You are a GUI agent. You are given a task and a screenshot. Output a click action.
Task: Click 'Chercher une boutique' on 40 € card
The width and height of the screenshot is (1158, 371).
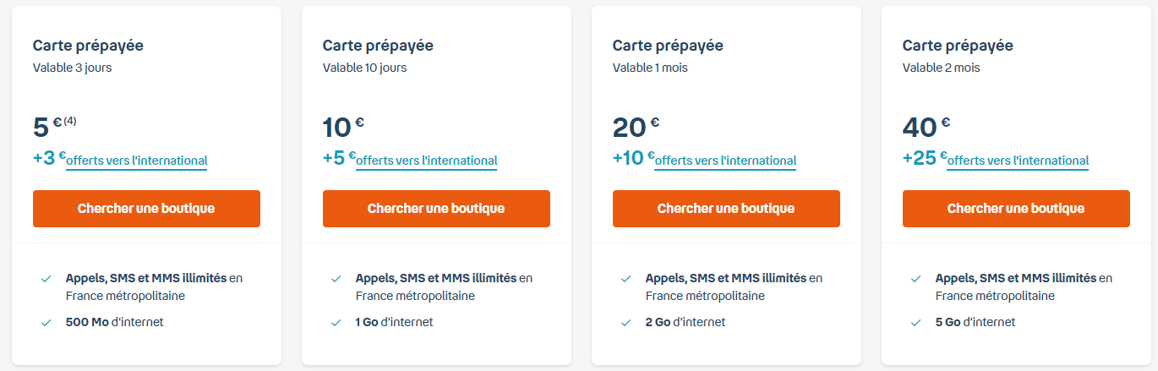coord(1016,209)
